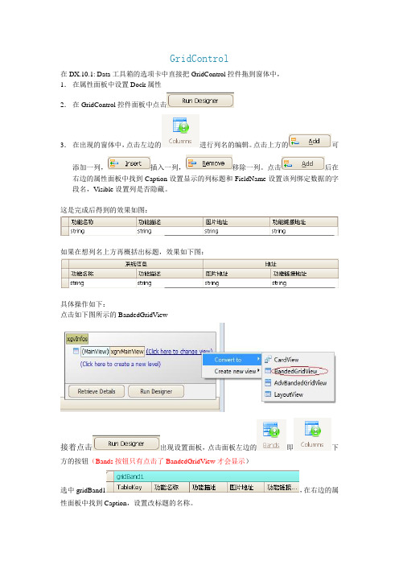Click the 地址 band header

pos(271,264)
